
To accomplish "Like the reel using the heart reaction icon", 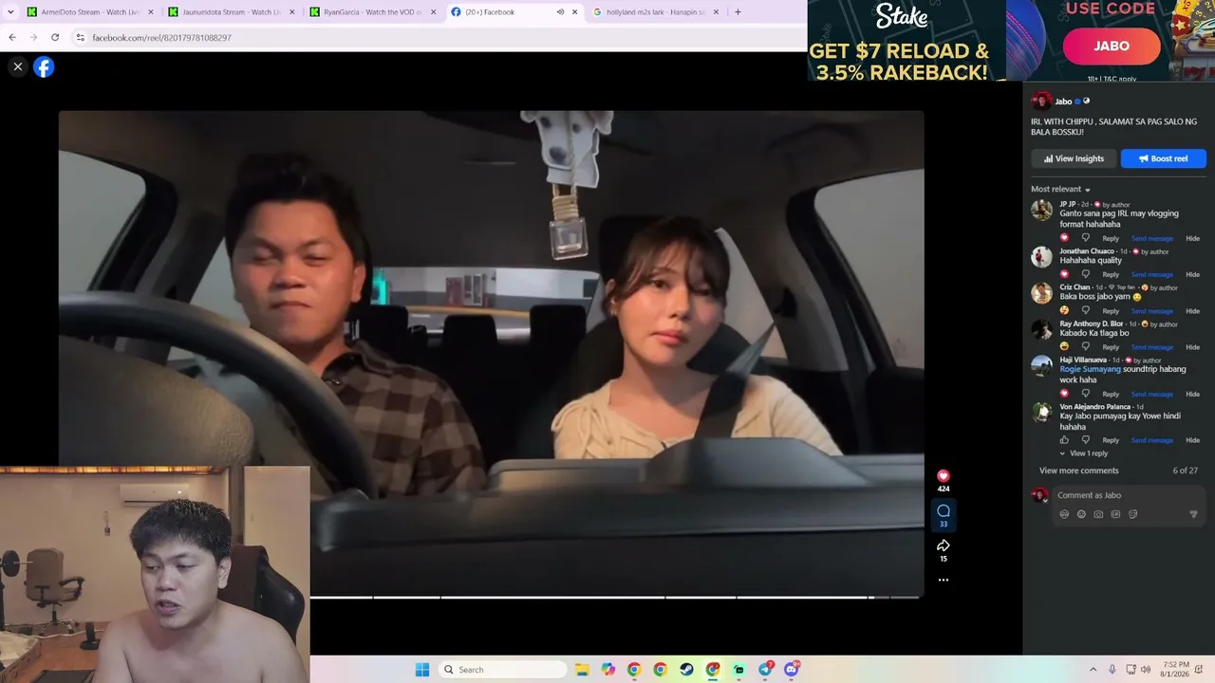I will (943, 475).
